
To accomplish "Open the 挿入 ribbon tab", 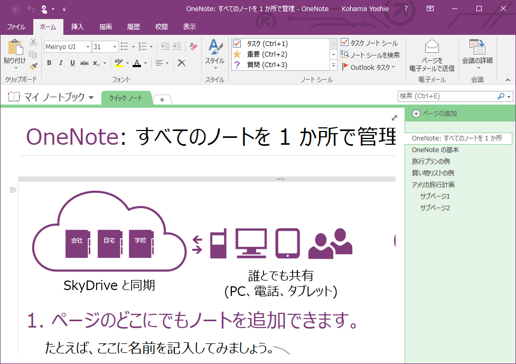I will click(78, 26).
